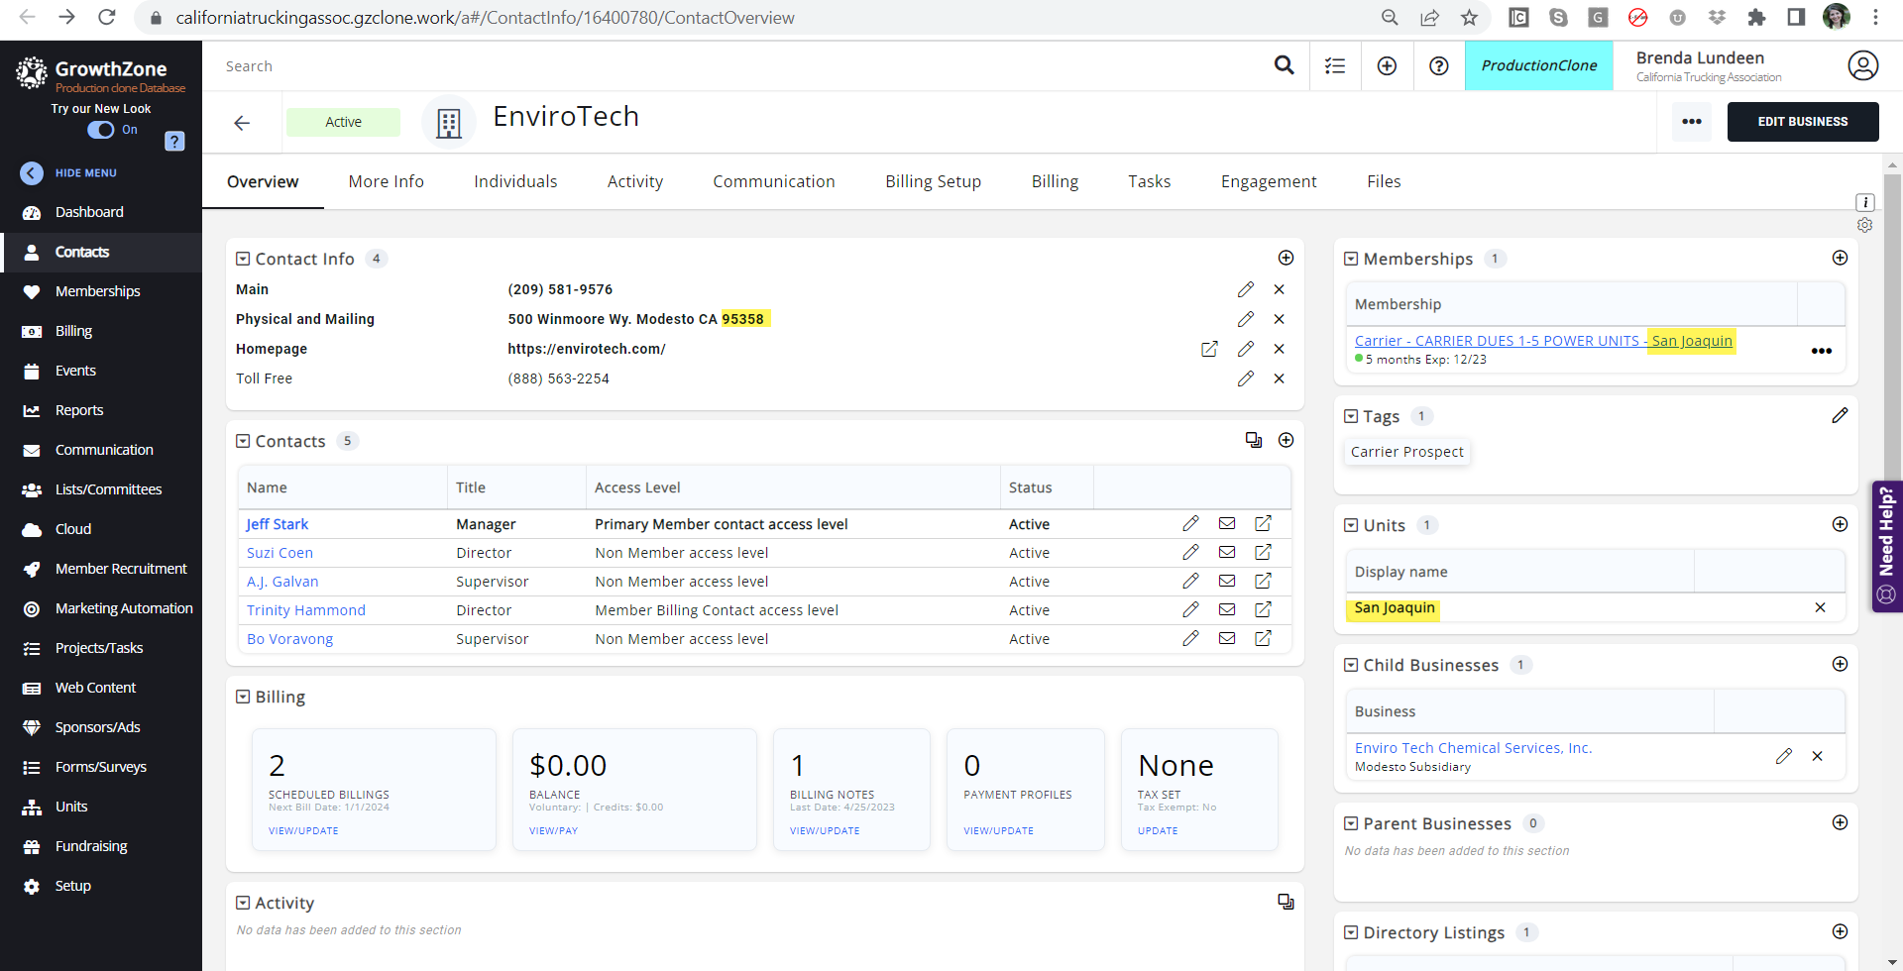Remove San Joaquin unit
Screen dimensions: 1903x971
pos(1820,607)
